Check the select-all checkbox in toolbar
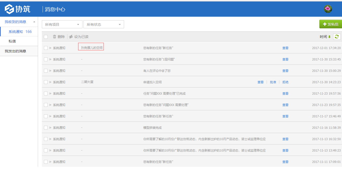This screenshot has height=169, width=342. tap(46, 36)
